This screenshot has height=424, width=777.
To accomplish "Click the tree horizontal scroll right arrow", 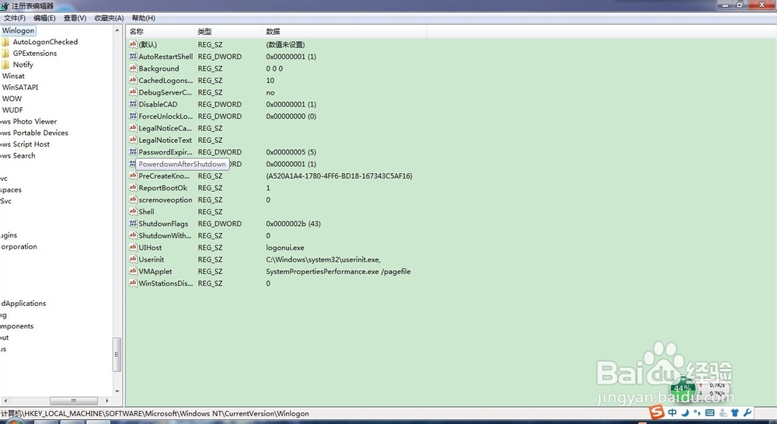I will (x=107, y=400).
